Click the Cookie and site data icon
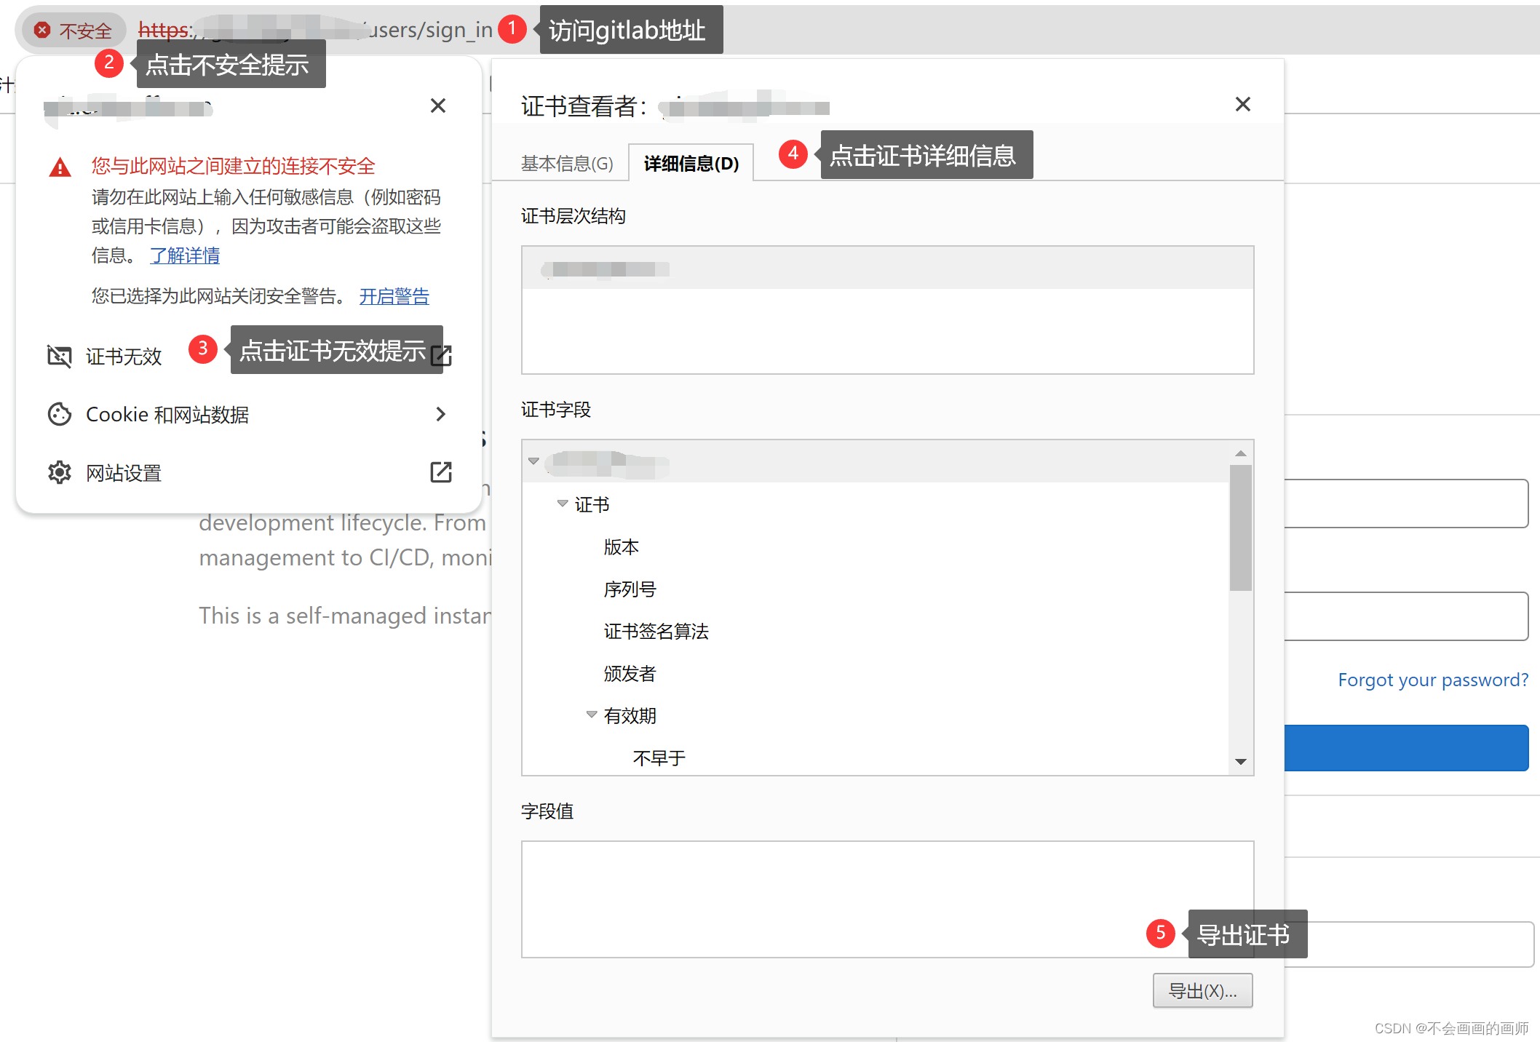1540x1042 pixels. 59,414
